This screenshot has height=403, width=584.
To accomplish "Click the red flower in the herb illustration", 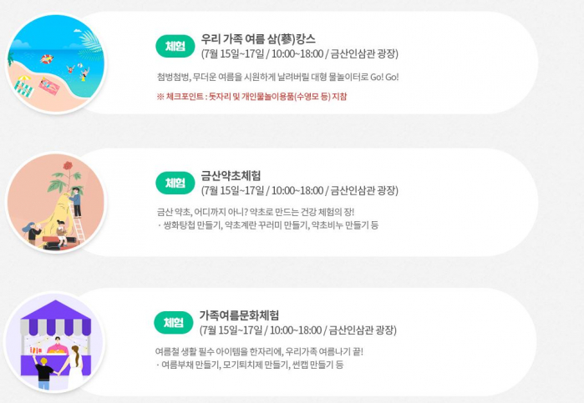I will pos(67,164).
